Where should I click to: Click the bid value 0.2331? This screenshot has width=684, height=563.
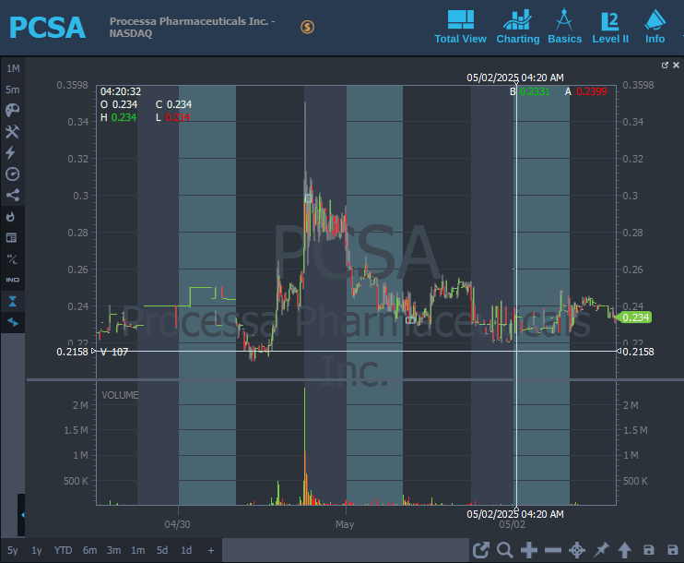535,91
